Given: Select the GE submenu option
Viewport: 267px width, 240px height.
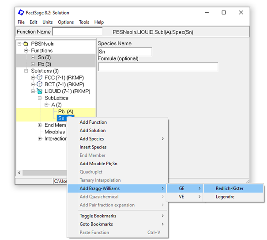Looking at the screenshot, I should click(185, 188).
